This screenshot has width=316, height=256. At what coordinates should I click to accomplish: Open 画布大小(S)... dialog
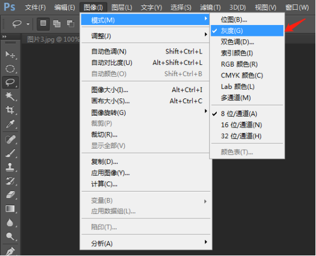tap(145, 101)
